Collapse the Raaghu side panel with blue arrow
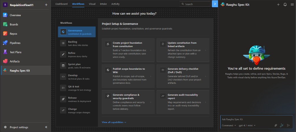 215,4
